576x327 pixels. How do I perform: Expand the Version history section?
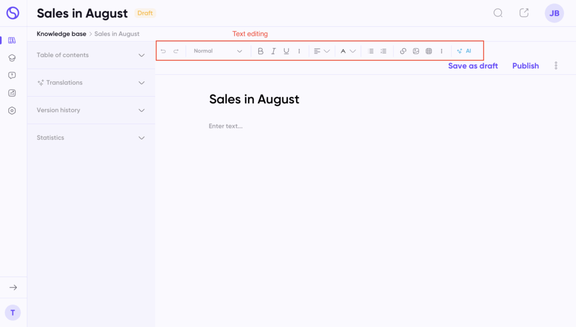(x=91, y=110)
